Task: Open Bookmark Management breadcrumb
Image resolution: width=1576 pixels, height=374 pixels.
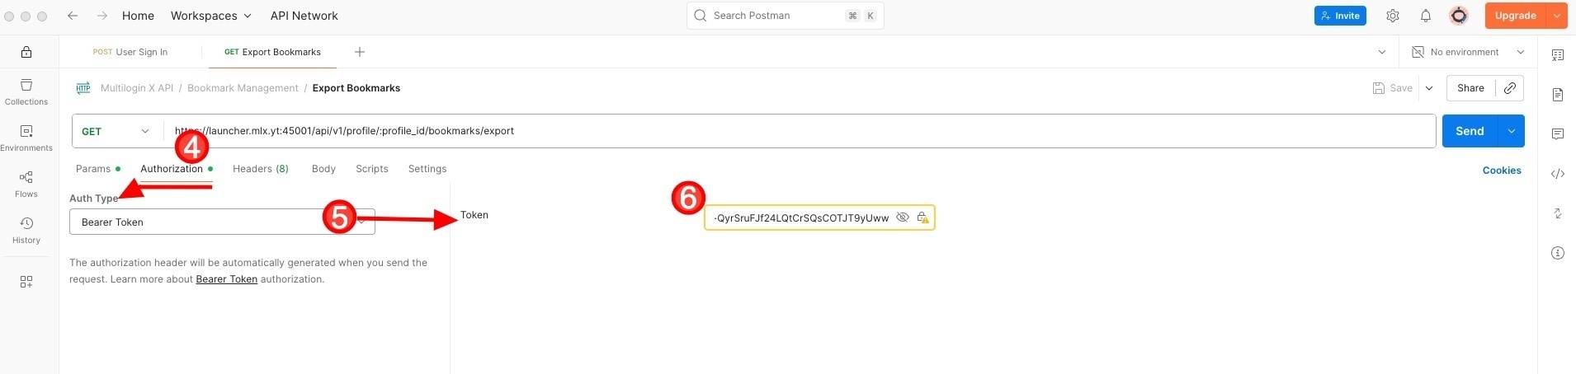Action: [243, 88]
